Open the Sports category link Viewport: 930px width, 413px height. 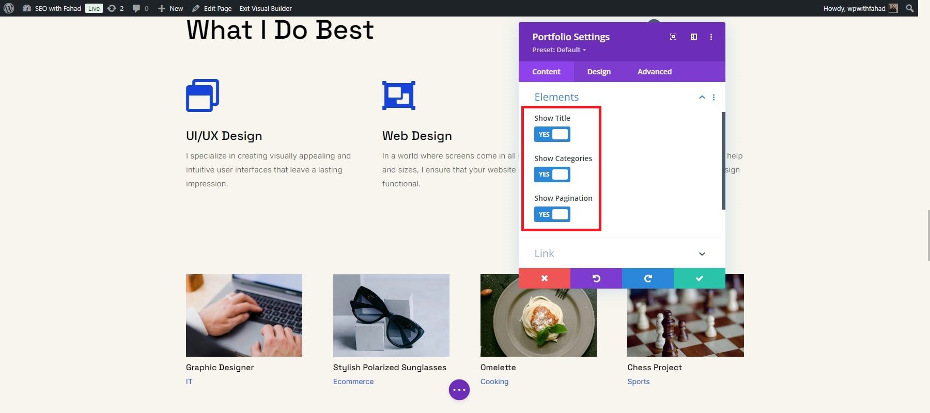tap(639, 382)
